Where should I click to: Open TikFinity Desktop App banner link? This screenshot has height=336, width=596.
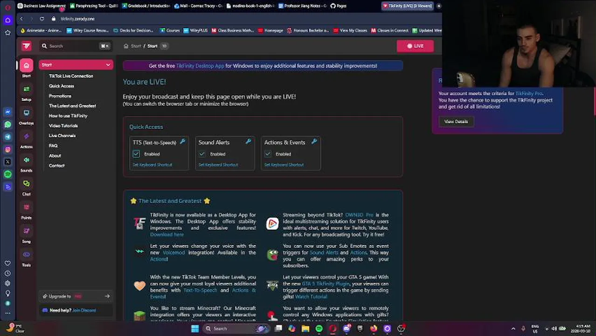click(200, 66)
